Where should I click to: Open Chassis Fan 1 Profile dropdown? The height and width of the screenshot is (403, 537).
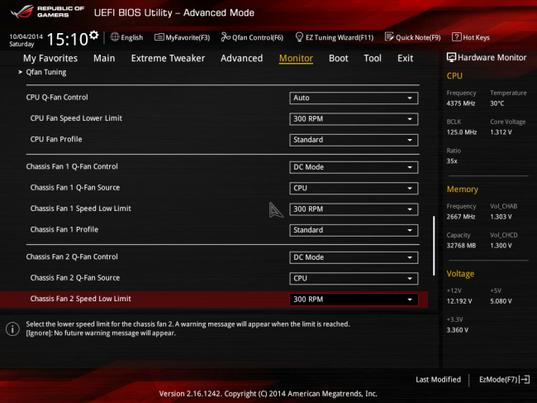click(354, 230)
